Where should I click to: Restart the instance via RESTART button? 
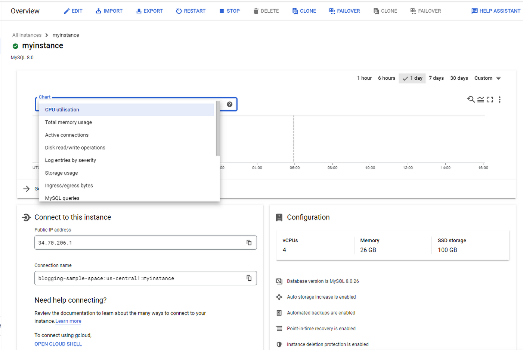pos(191,11)
